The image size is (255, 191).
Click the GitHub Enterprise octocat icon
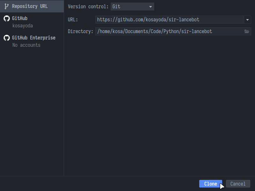[6, 38]
